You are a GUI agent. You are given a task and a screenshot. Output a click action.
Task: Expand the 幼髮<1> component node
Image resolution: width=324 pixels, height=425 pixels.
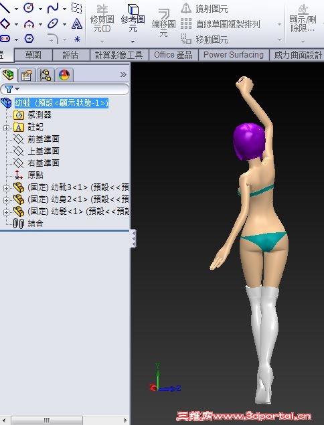tap(6, 212)
